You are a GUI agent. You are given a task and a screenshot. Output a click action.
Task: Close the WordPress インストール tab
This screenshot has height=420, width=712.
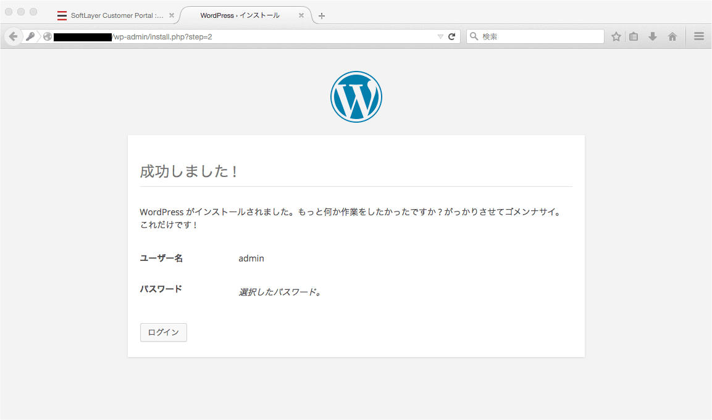pos(301,15)
